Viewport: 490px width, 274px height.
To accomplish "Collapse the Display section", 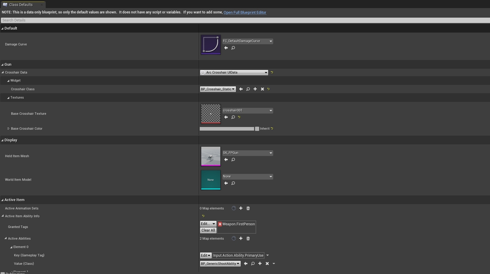I will click(x=2, y=140).
